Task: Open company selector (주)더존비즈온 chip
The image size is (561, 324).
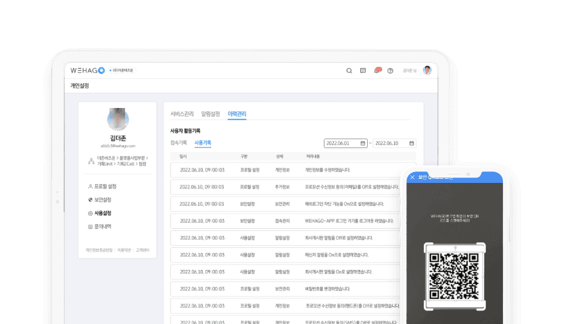Action: (121, 70)
